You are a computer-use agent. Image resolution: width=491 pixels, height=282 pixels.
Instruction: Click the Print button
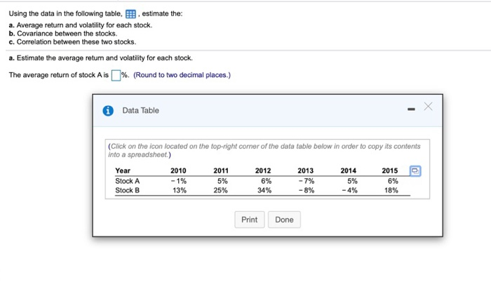tap(250, 220)
